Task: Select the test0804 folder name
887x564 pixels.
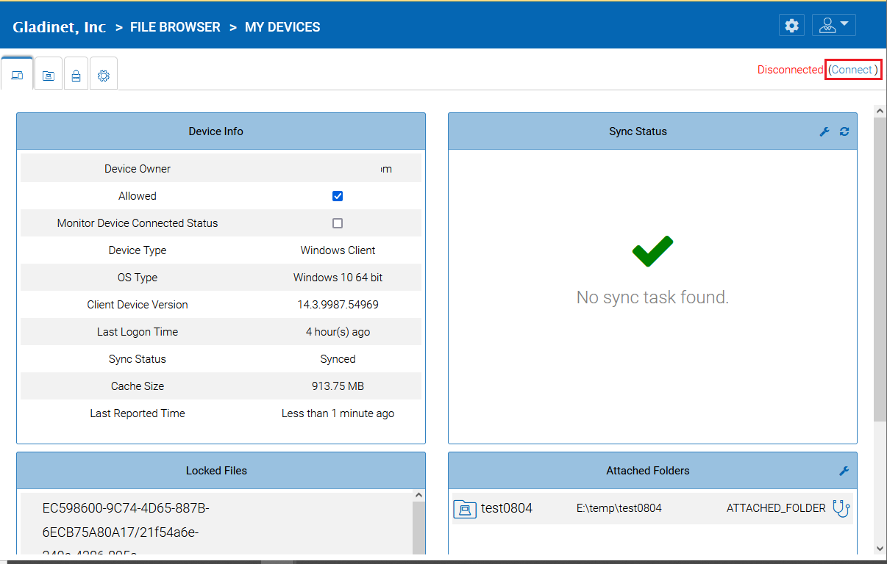Action: click(507, 508)
